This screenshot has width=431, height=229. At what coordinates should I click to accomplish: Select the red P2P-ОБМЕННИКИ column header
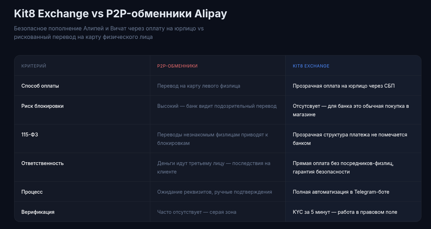[177, 66]
